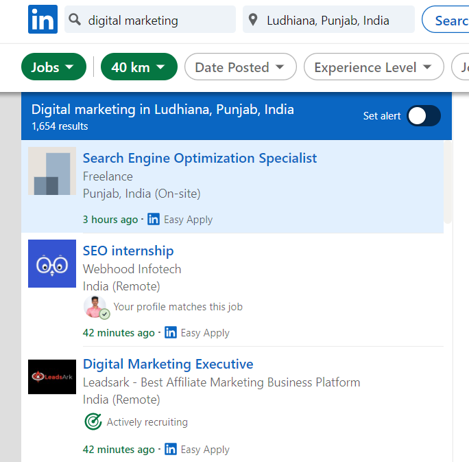The width and height of the screenshot is (469, 462).
Task: Click the LinkedIn home logo
Action: [43, 19]
